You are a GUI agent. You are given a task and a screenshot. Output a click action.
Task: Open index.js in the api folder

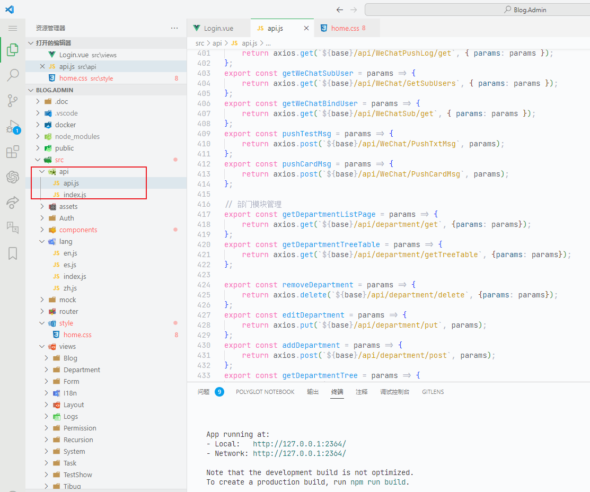[75, 195]
